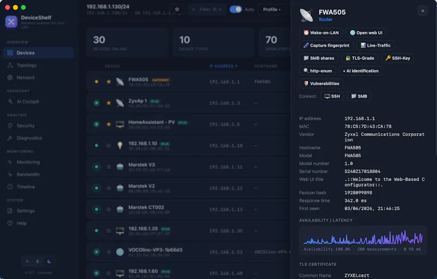Click the MAC address 78:C5:7D:43:CA:78

pos(368,127)
